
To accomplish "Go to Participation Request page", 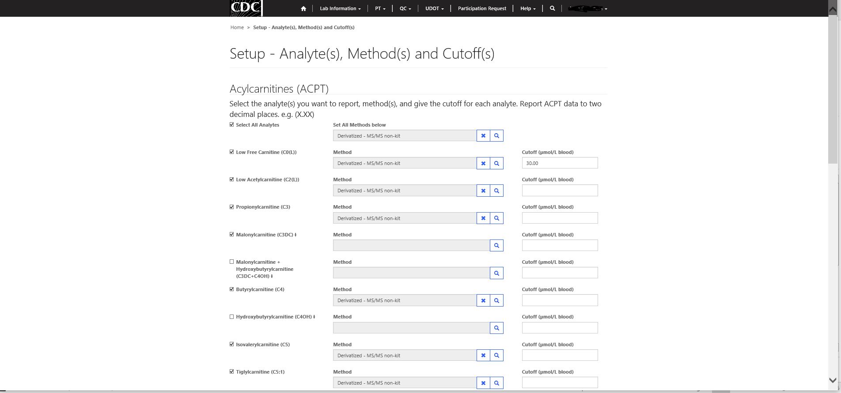I will tap(482, 8).
